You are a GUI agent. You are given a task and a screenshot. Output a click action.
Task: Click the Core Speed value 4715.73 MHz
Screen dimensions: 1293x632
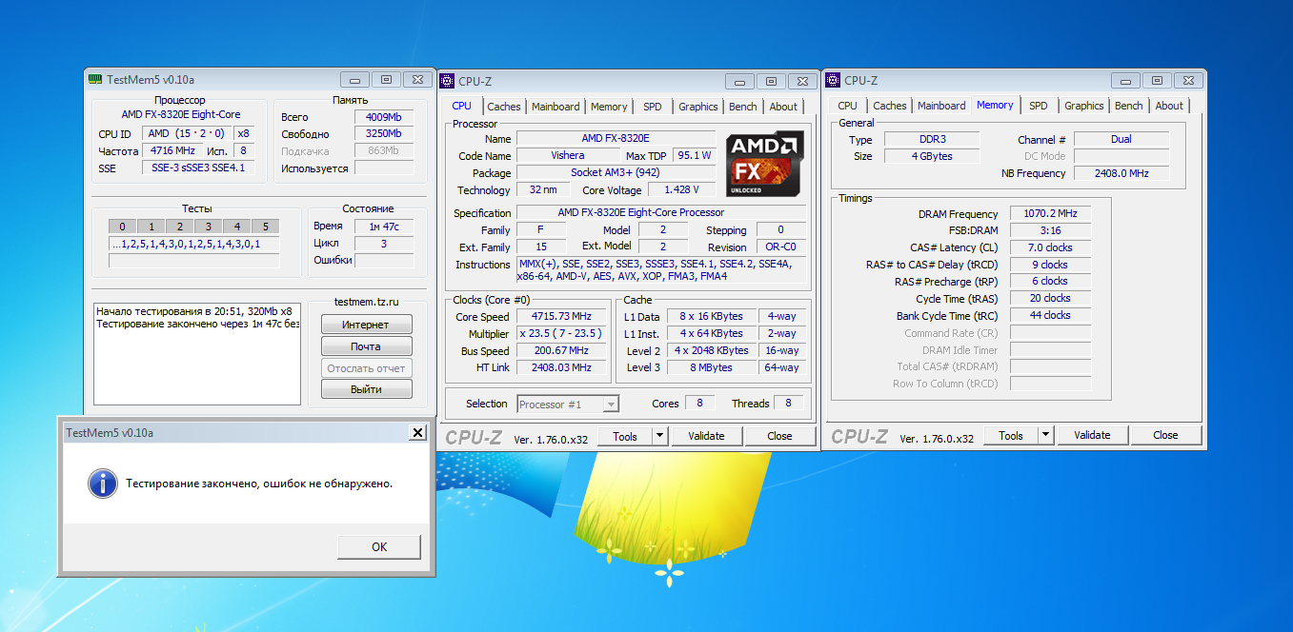pyautogui.click(x=562, y=317)
